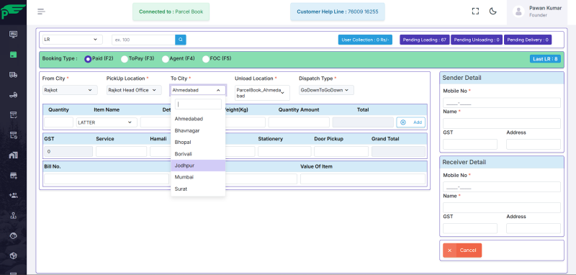
Task: Select Paid (F2) booking type
Action: tap(88, 59)
